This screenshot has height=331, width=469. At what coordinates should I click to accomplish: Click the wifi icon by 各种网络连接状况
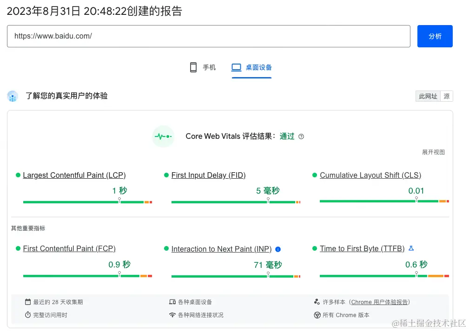pyautogui.click(x=172, y=315)
